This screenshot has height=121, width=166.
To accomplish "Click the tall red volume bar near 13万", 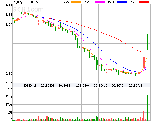I will 144,116.
